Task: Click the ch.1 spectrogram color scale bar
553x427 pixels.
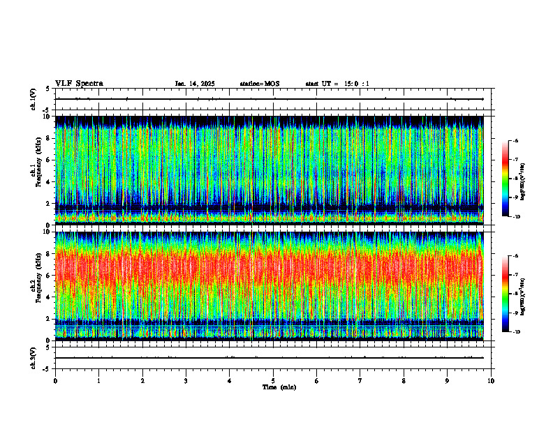Action: tap(505, 179)
